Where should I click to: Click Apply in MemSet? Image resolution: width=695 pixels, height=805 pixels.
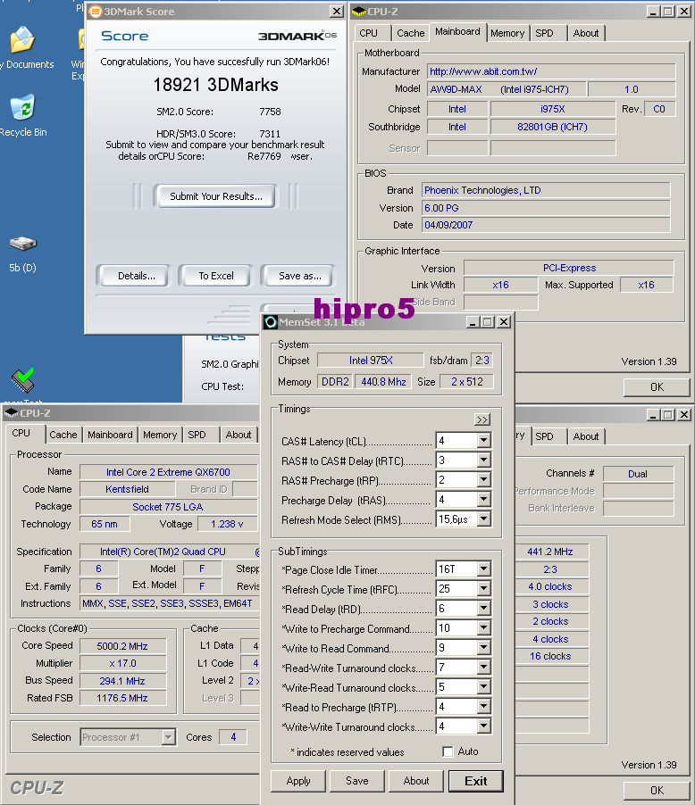point(298,781)
